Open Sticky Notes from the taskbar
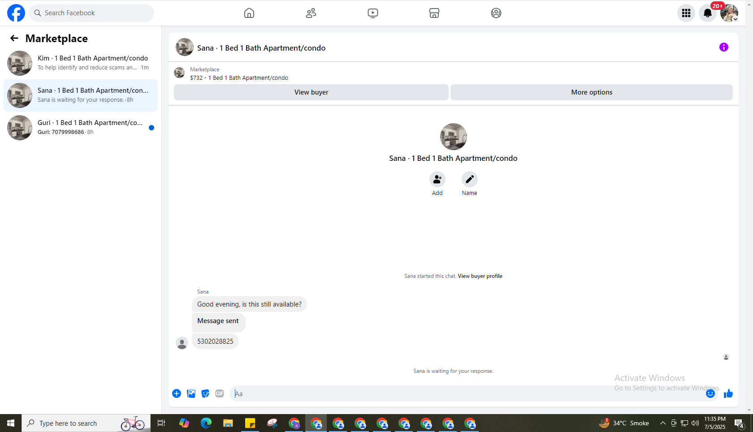753x432 pixels. (250, 423)
